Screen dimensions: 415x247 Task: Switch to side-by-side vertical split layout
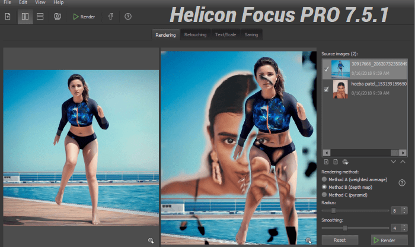25,17
